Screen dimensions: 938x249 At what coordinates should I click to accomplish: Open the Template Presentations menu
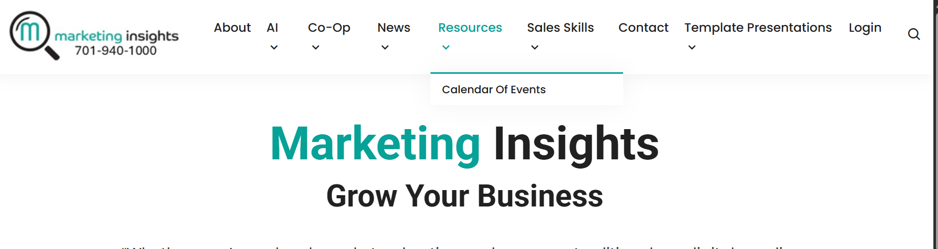click(x=758, y=28)
